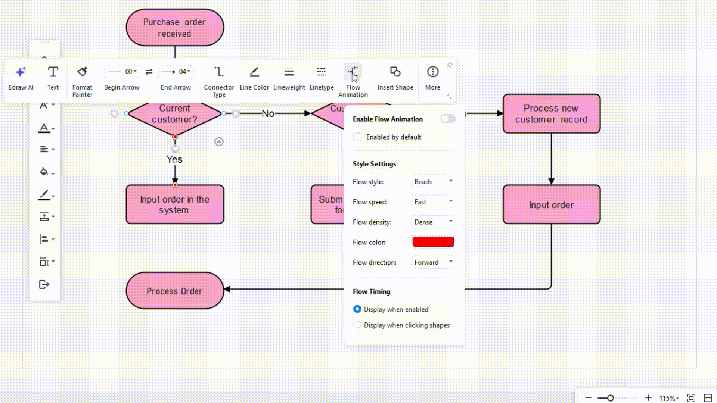Open the Flow direction dropdown
The width and height of the screenshot is (717, 403).
pyautogui.click(x=433, y=262)
